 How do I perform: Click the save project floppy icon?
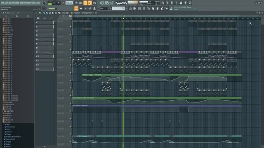point(181,3)
